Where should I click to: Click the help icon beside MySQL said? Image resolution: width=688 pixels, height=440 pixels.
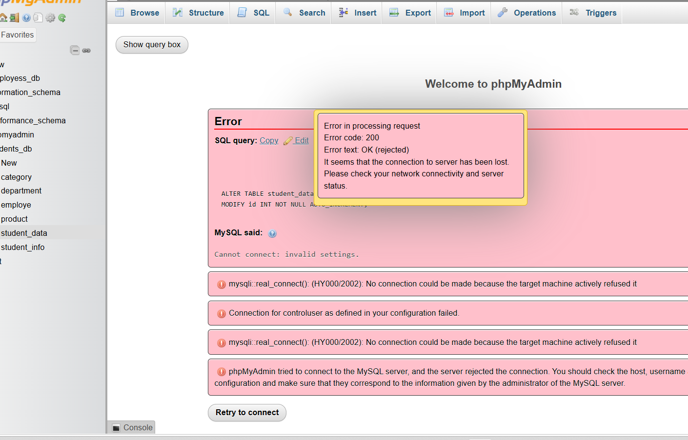pos(272,233)
